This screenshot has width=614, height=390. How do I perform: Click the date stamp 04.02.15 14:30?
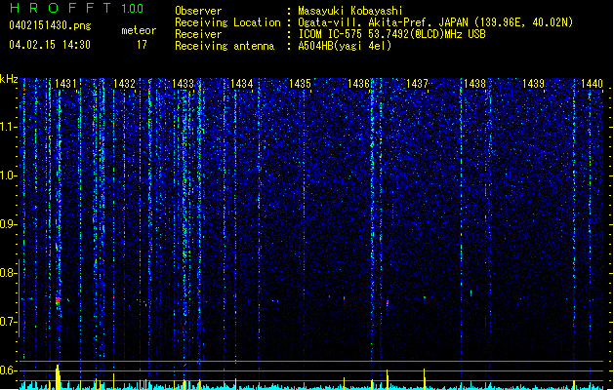50,45
